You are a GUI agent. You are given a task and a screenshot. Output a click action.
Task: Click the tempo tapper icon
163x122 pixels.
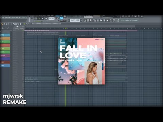(x=107, y=20)
